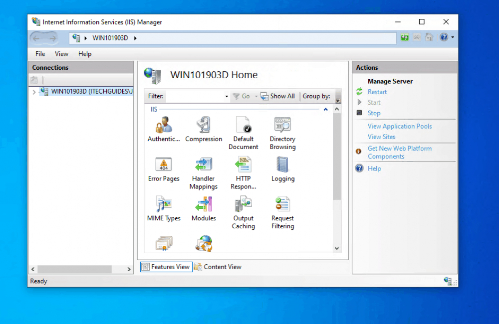Viewport: 499px width, 324px height.
Task: Click the Web Platform Components orange icon
Action: pos(358,152)
